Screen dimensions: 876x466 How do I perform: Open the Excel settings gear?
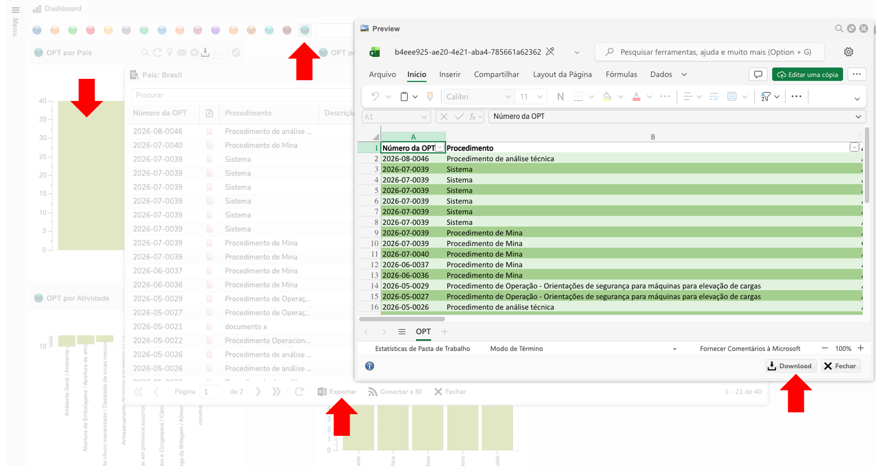(849, 52)
